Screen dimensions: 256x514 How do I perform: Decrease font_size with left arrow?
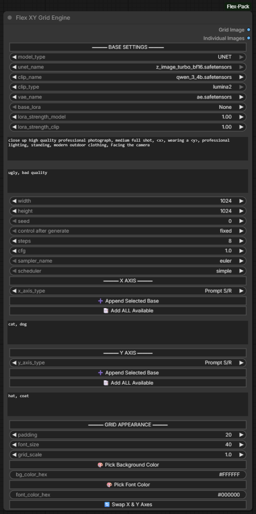coord(14,445)
